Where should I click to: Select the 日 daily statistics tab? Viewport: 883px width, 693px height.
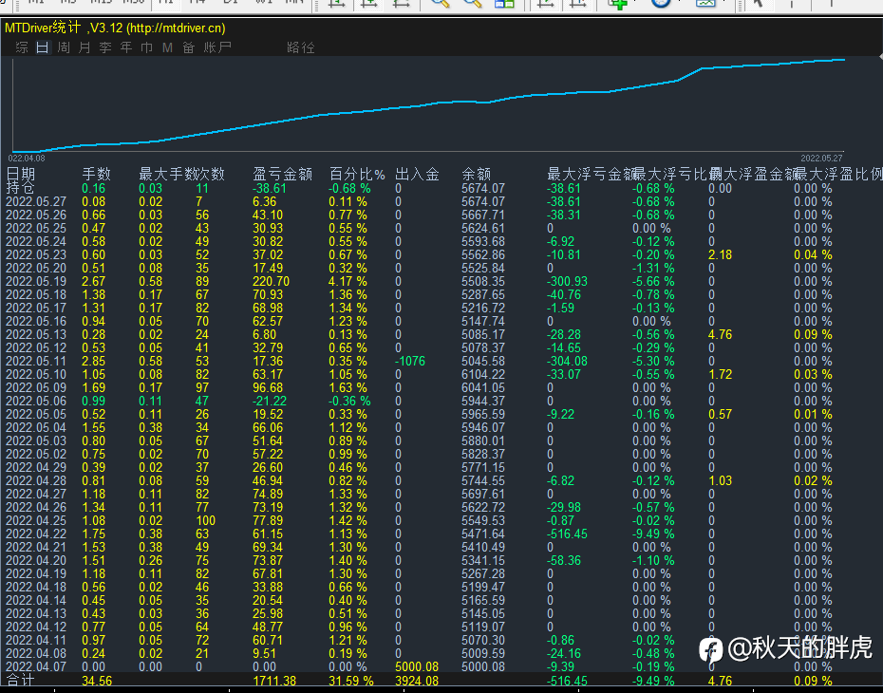point(43,47)
